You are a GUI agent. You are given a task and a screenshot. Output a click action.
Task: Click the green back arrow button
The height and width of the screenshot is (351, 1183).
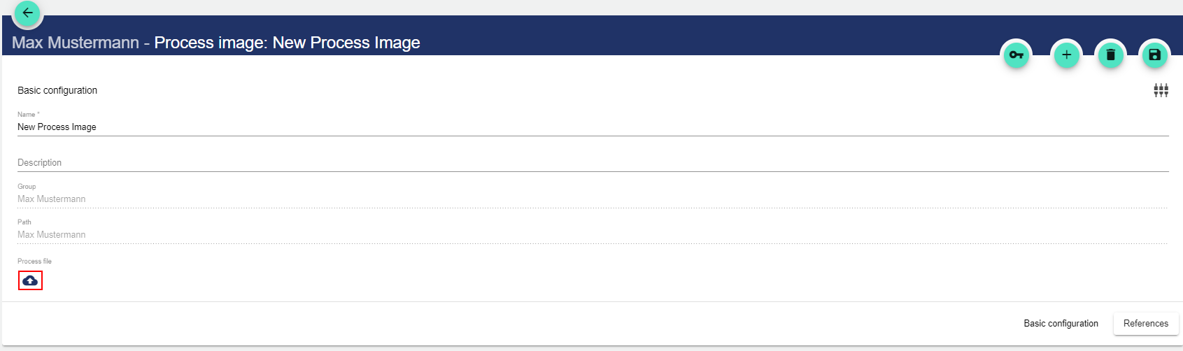[27, 13]
